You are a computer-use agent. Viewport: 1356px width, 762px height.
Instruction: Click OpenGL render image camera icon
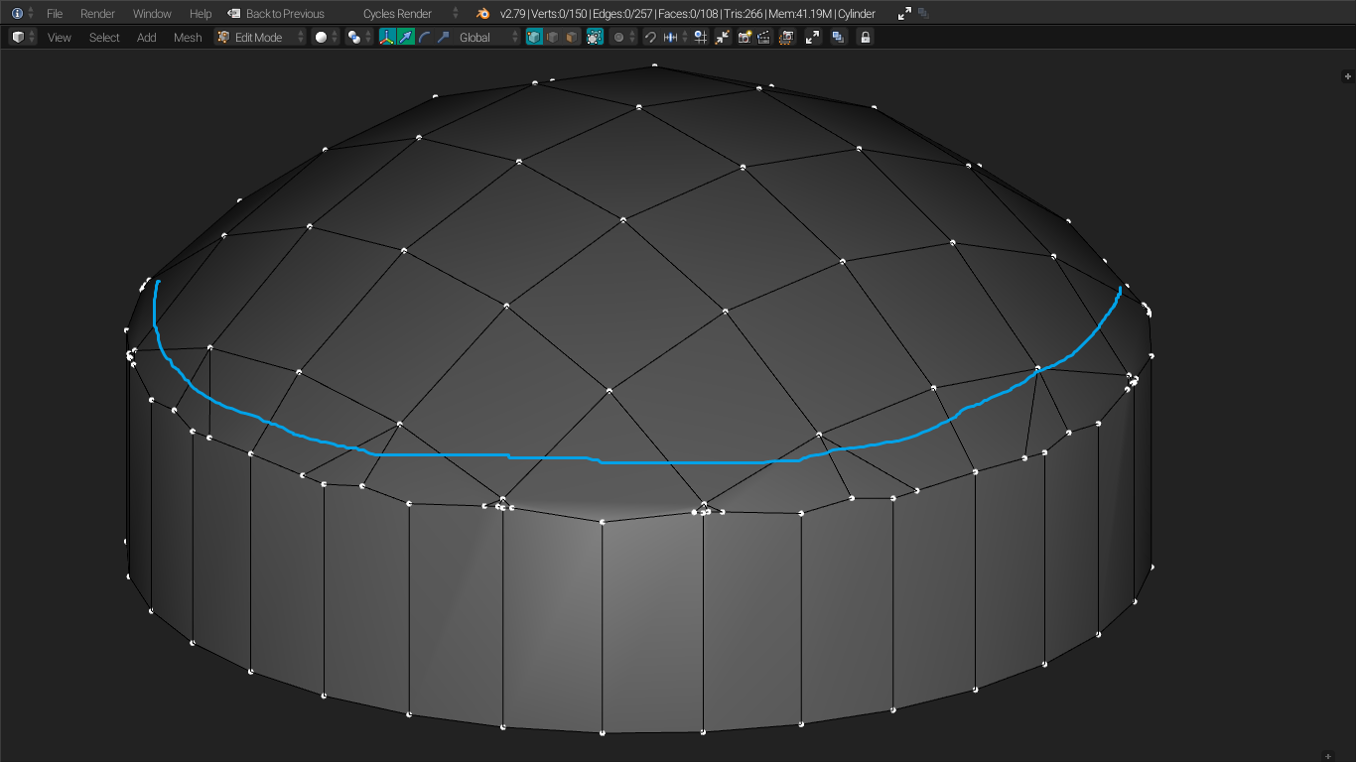[745, 37]
